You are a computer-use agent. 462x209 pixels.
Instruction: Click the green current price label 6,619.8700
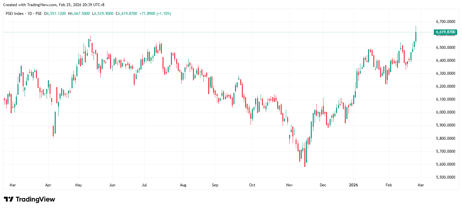click(x=445, y=32)
